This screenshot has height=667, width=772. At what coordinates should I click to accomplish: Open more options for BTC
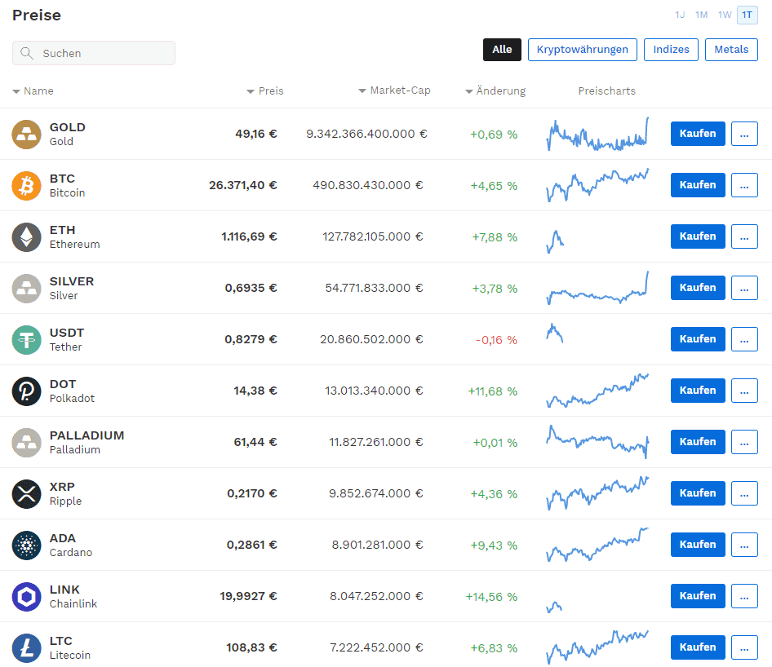click(x=744, y=185)
